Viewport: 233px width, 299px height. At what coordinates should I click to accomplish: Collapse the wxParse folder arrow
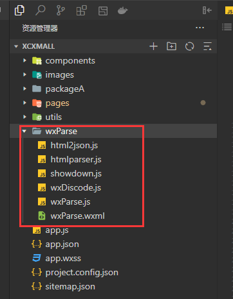pyautogui.click(x=24, y=131)
